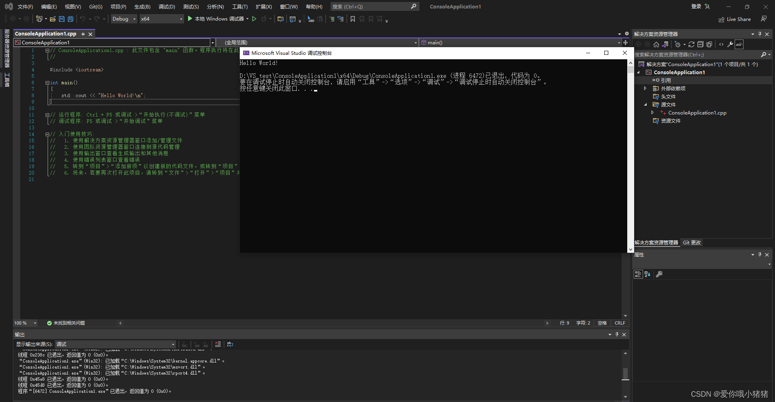Click the Output panel vertical scrollbar thumb

(625, 374)
